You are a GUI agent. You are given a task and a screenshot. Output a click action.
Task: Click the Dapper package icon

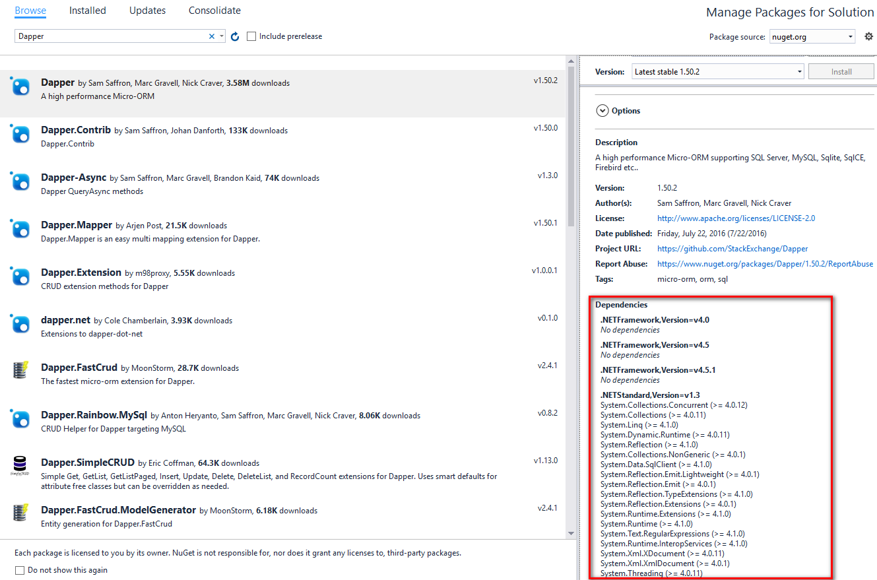[21, 86]
